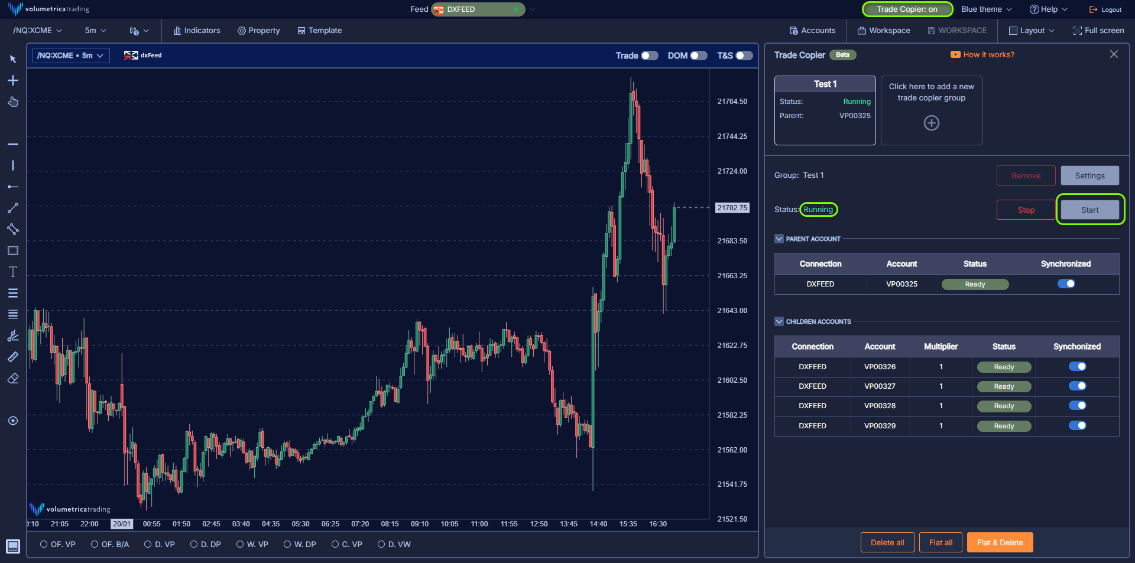Select the eraser tool
Image resolution: width=1135 pixels, height=563 pixels.
pos(13,378)
